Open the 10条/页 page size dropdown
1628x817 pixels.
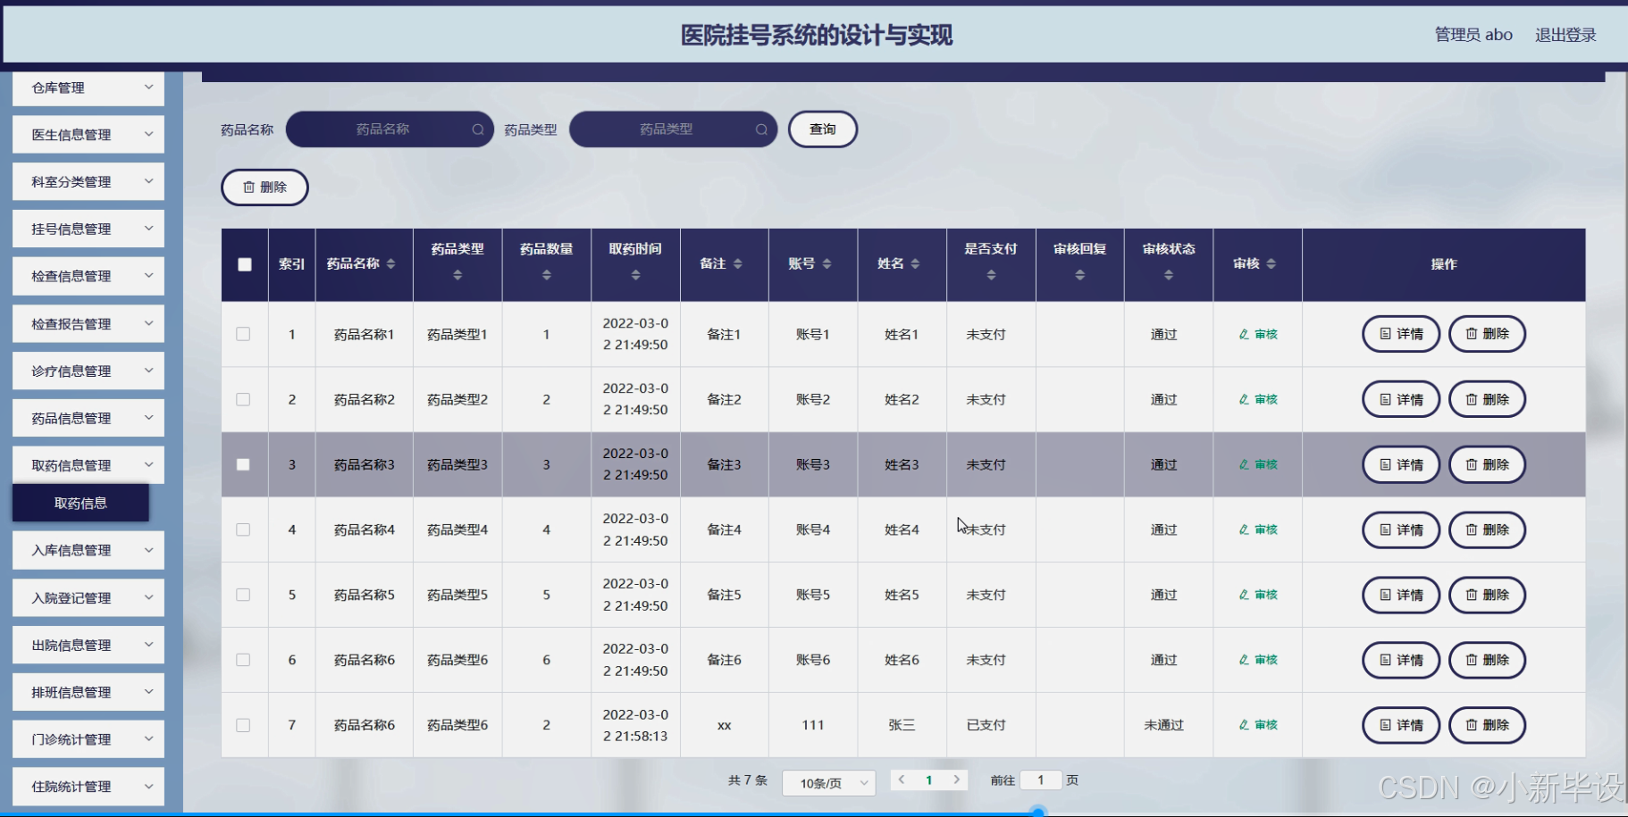[x=828, y=782]
